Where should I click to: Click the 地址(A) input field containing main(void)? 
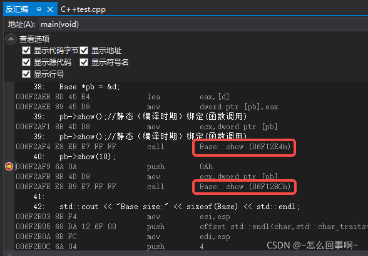tap(203, 24)
